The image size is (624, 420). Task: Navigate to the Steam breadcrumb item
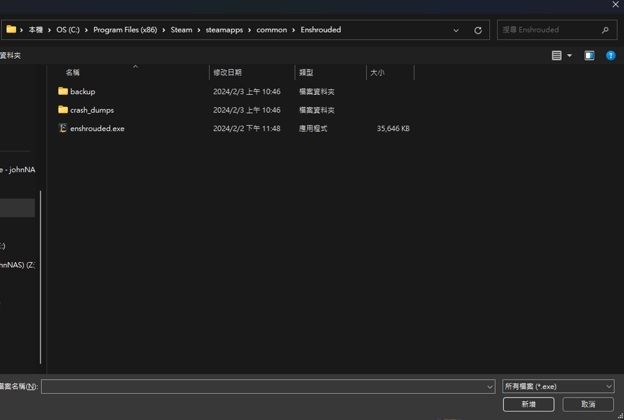[181, 29]
